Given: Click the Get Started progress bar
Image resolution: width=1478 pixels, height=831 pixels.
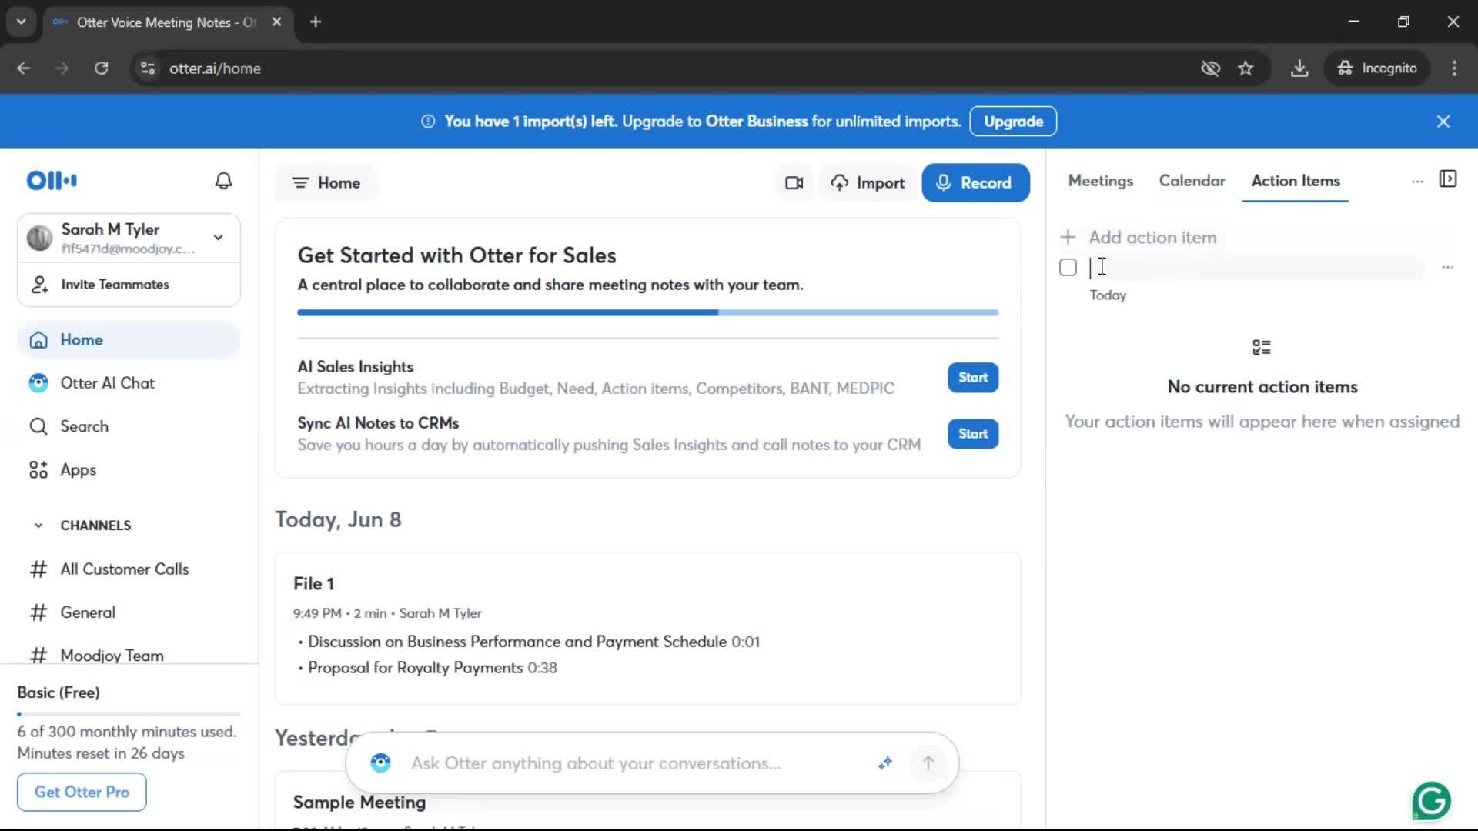Looking at the screenshot, I should click(648, 313).
